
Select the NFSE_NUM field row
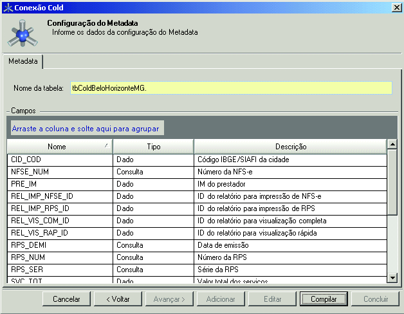59,172
